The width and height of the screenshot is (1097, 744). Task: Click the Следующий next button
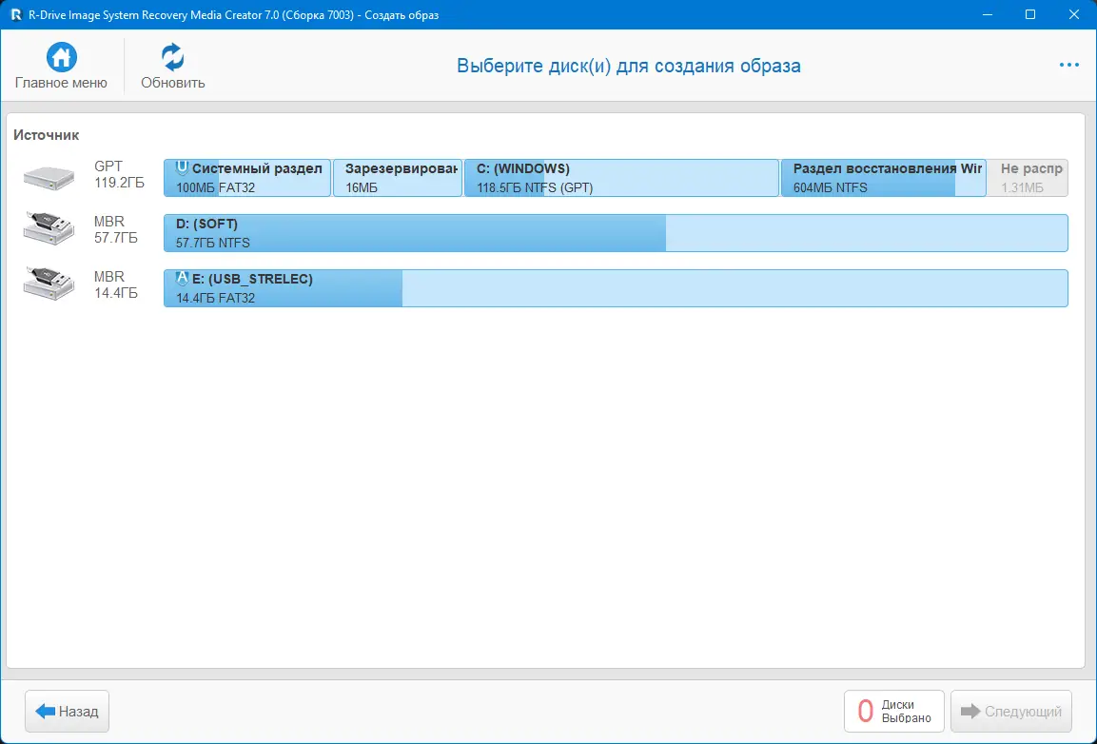click(x=1011, y=711)
